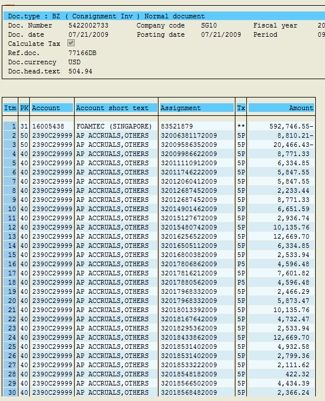Click the Doc. date value 07/21/2009
This screenshot has width=325, height=401.
[88, 35]
